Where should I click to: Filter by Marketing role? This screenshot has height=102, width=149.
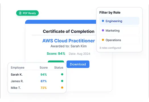[119, 31]
